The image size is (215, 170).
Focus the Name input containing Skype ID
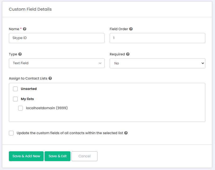[x=57, y=38]
